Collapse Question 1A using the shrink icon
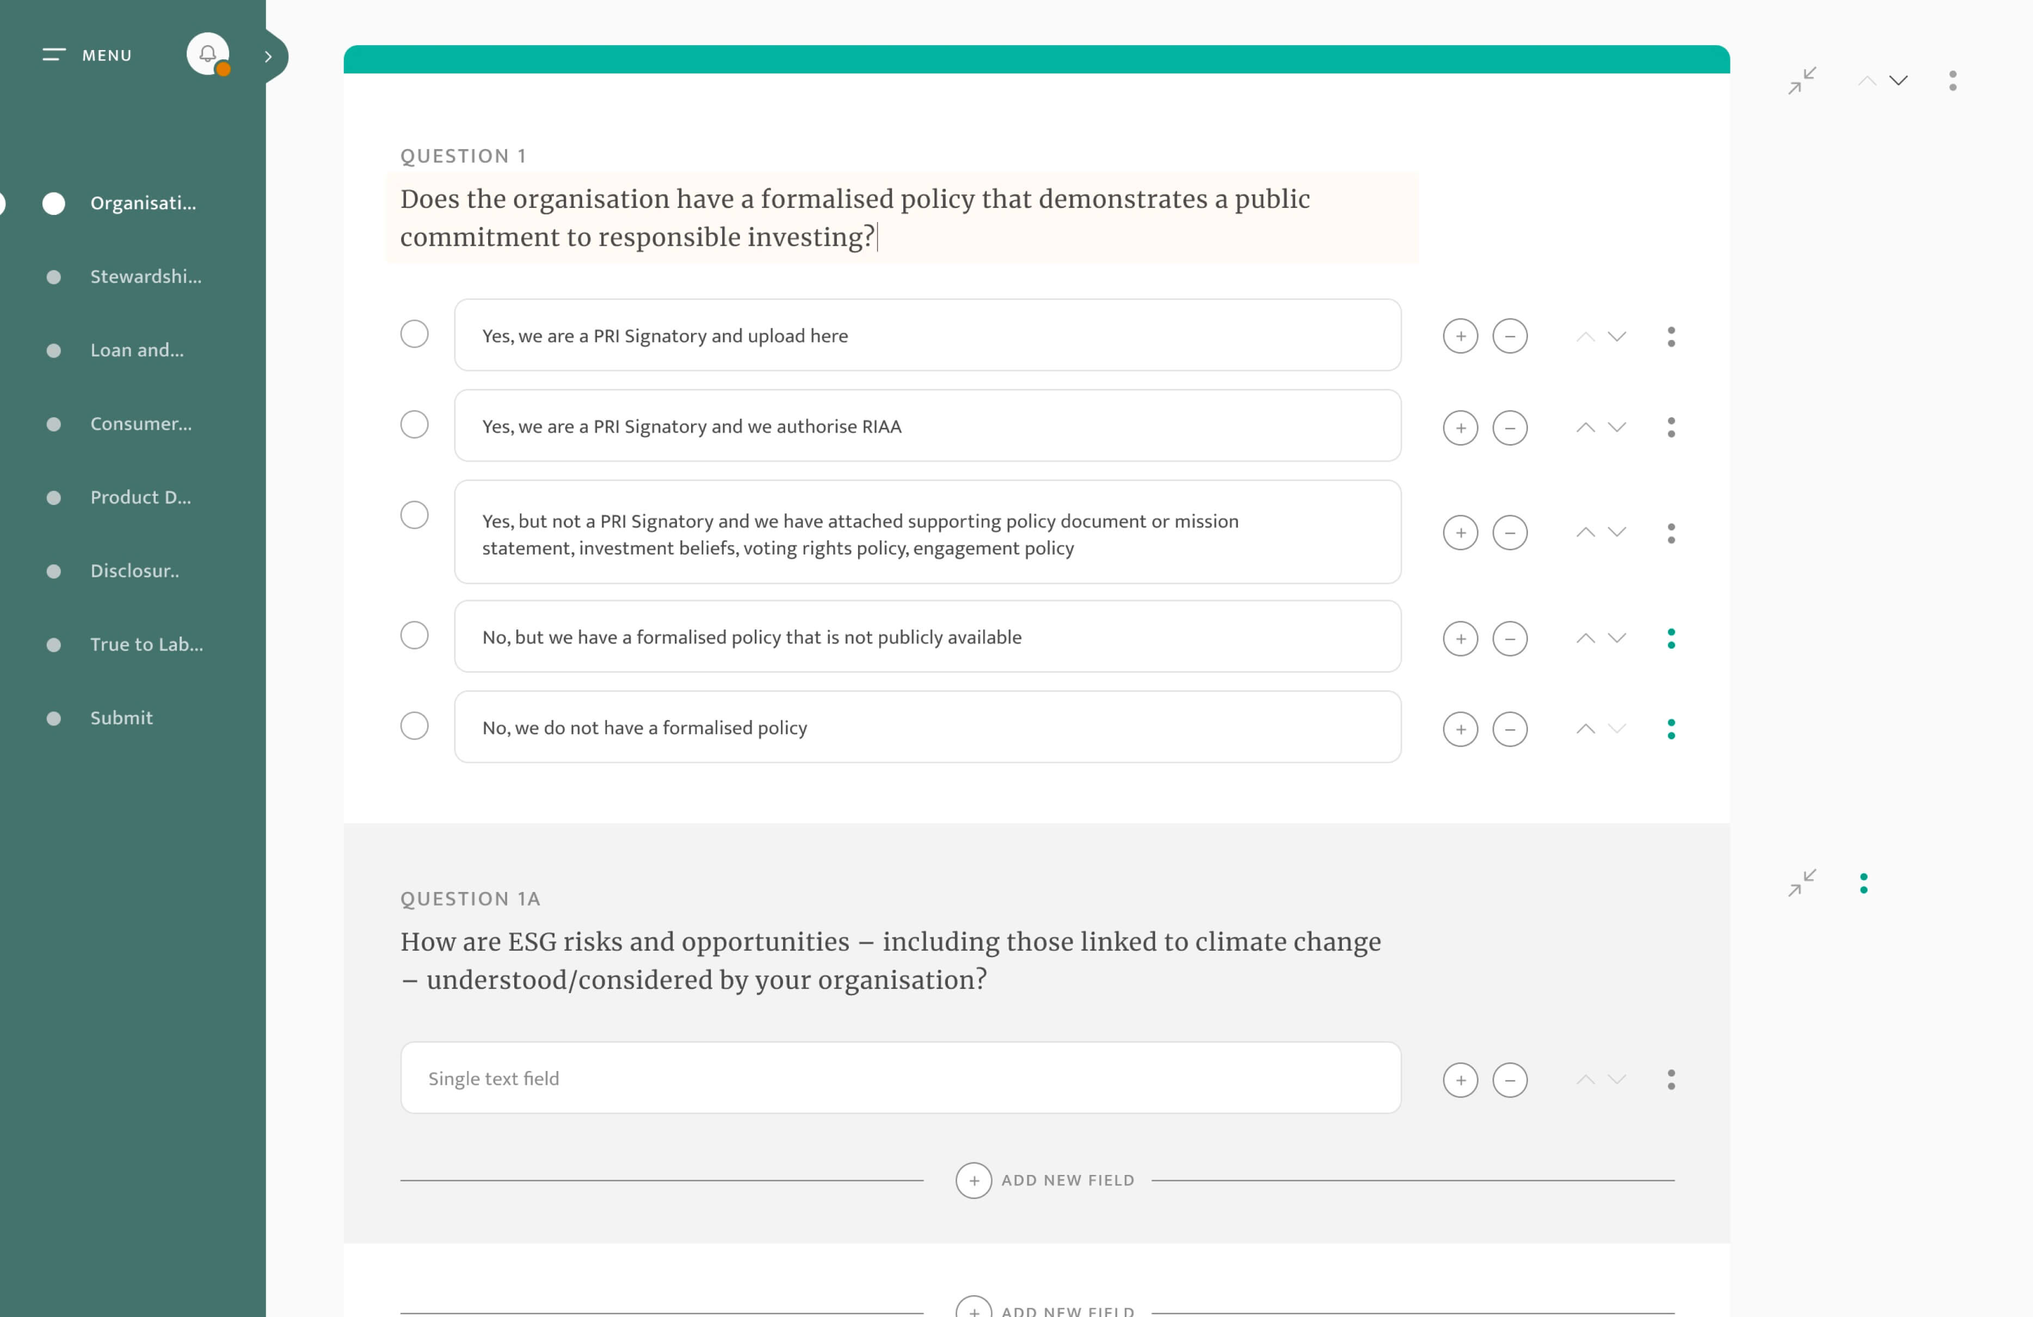Screen dimensions: 2033x1317 [x=1802, y=883]
